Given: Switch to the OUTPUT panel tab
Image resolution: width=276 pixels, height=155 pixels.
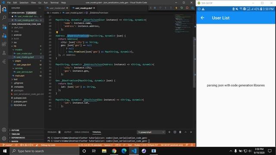Looking at the screenshot, I should pos(68,132).
